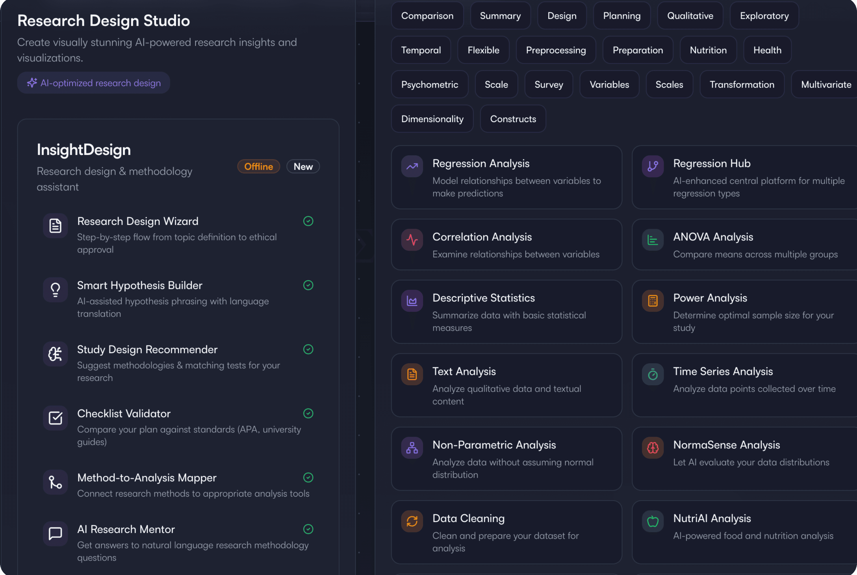857x575 pixels.
Task: Click the Constructs tag chip
Action: [x=513, y=119]
